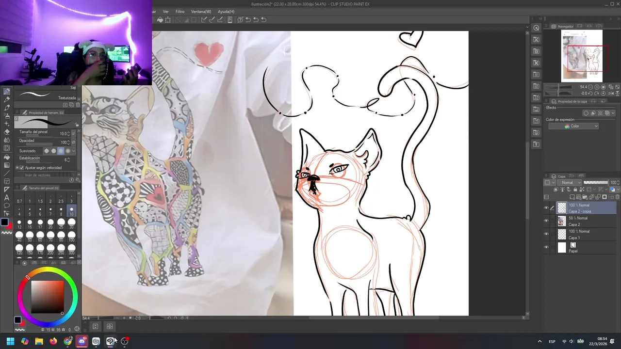
Task: Toggle set as reference layer lighthouse icon
Action: click(x=562, y=190)
